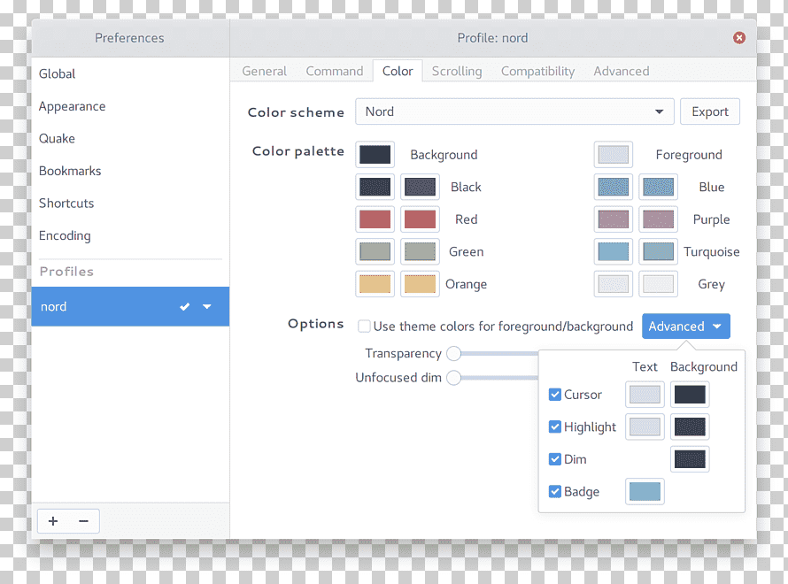Expand the Color scheme Nord dropdown

pyautogui.click(x=514, y=111)
